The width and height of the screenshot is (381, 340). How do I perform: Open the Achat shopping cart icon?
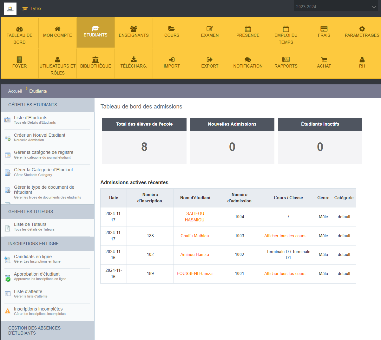(x=324, y=59)
